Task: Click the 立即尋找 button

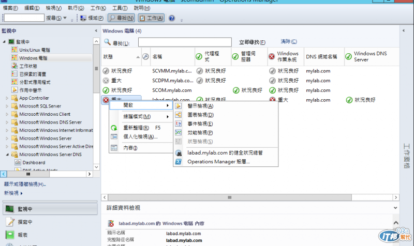Action: [252, 42]
